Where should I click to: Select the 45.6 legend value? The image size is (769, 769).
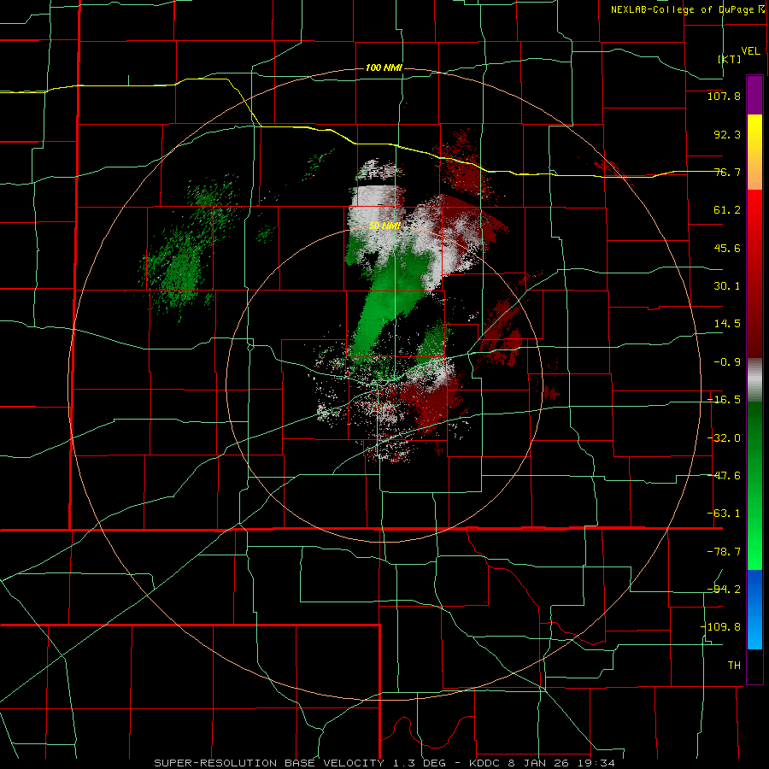(727, 248)
